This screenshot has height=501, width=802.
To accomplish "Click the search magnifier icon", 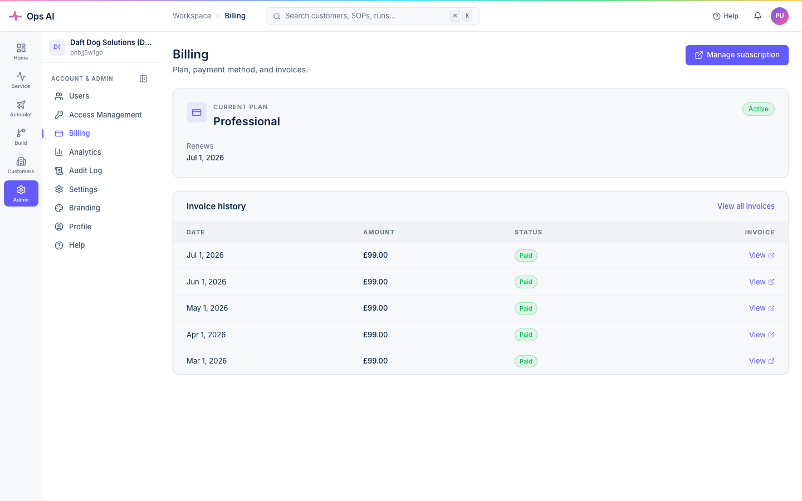I will coord(277,16).
